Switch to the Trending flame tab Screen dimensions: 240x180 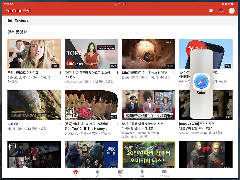point(98,173)
